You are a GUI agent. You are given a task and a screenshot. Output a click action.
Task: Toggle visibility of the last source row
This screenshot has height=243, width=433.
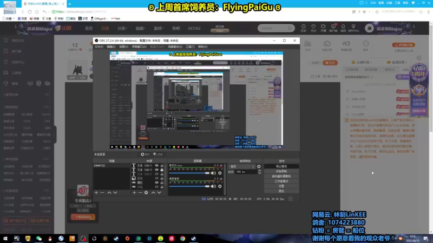[156, 187]
